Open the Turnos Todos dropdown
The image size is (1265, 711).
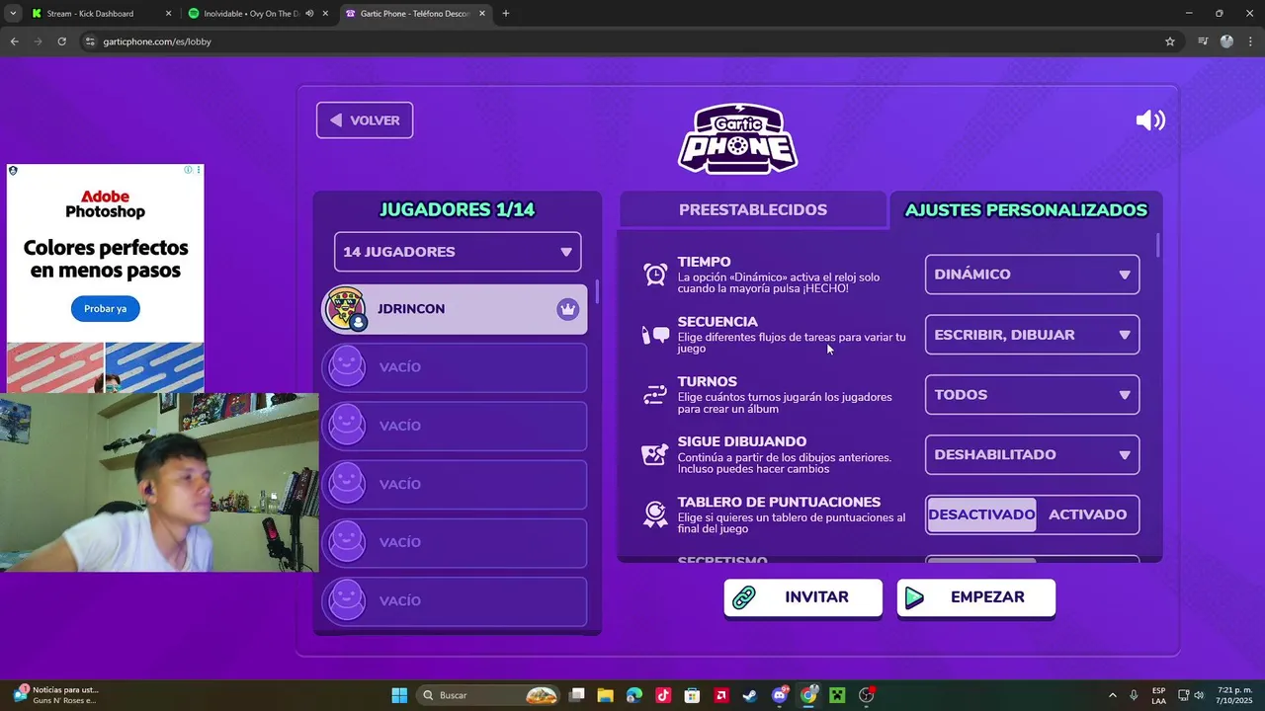coord(1032,395)
